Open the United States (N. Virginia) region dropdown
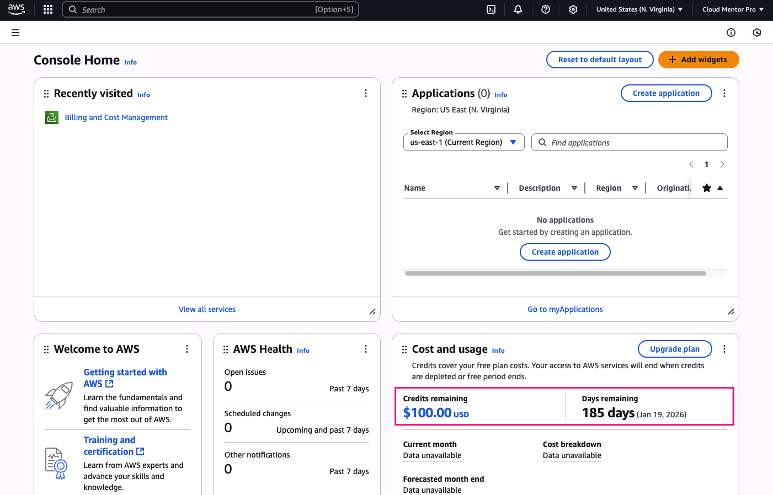773x495 pixels. [x=639, y=9]
